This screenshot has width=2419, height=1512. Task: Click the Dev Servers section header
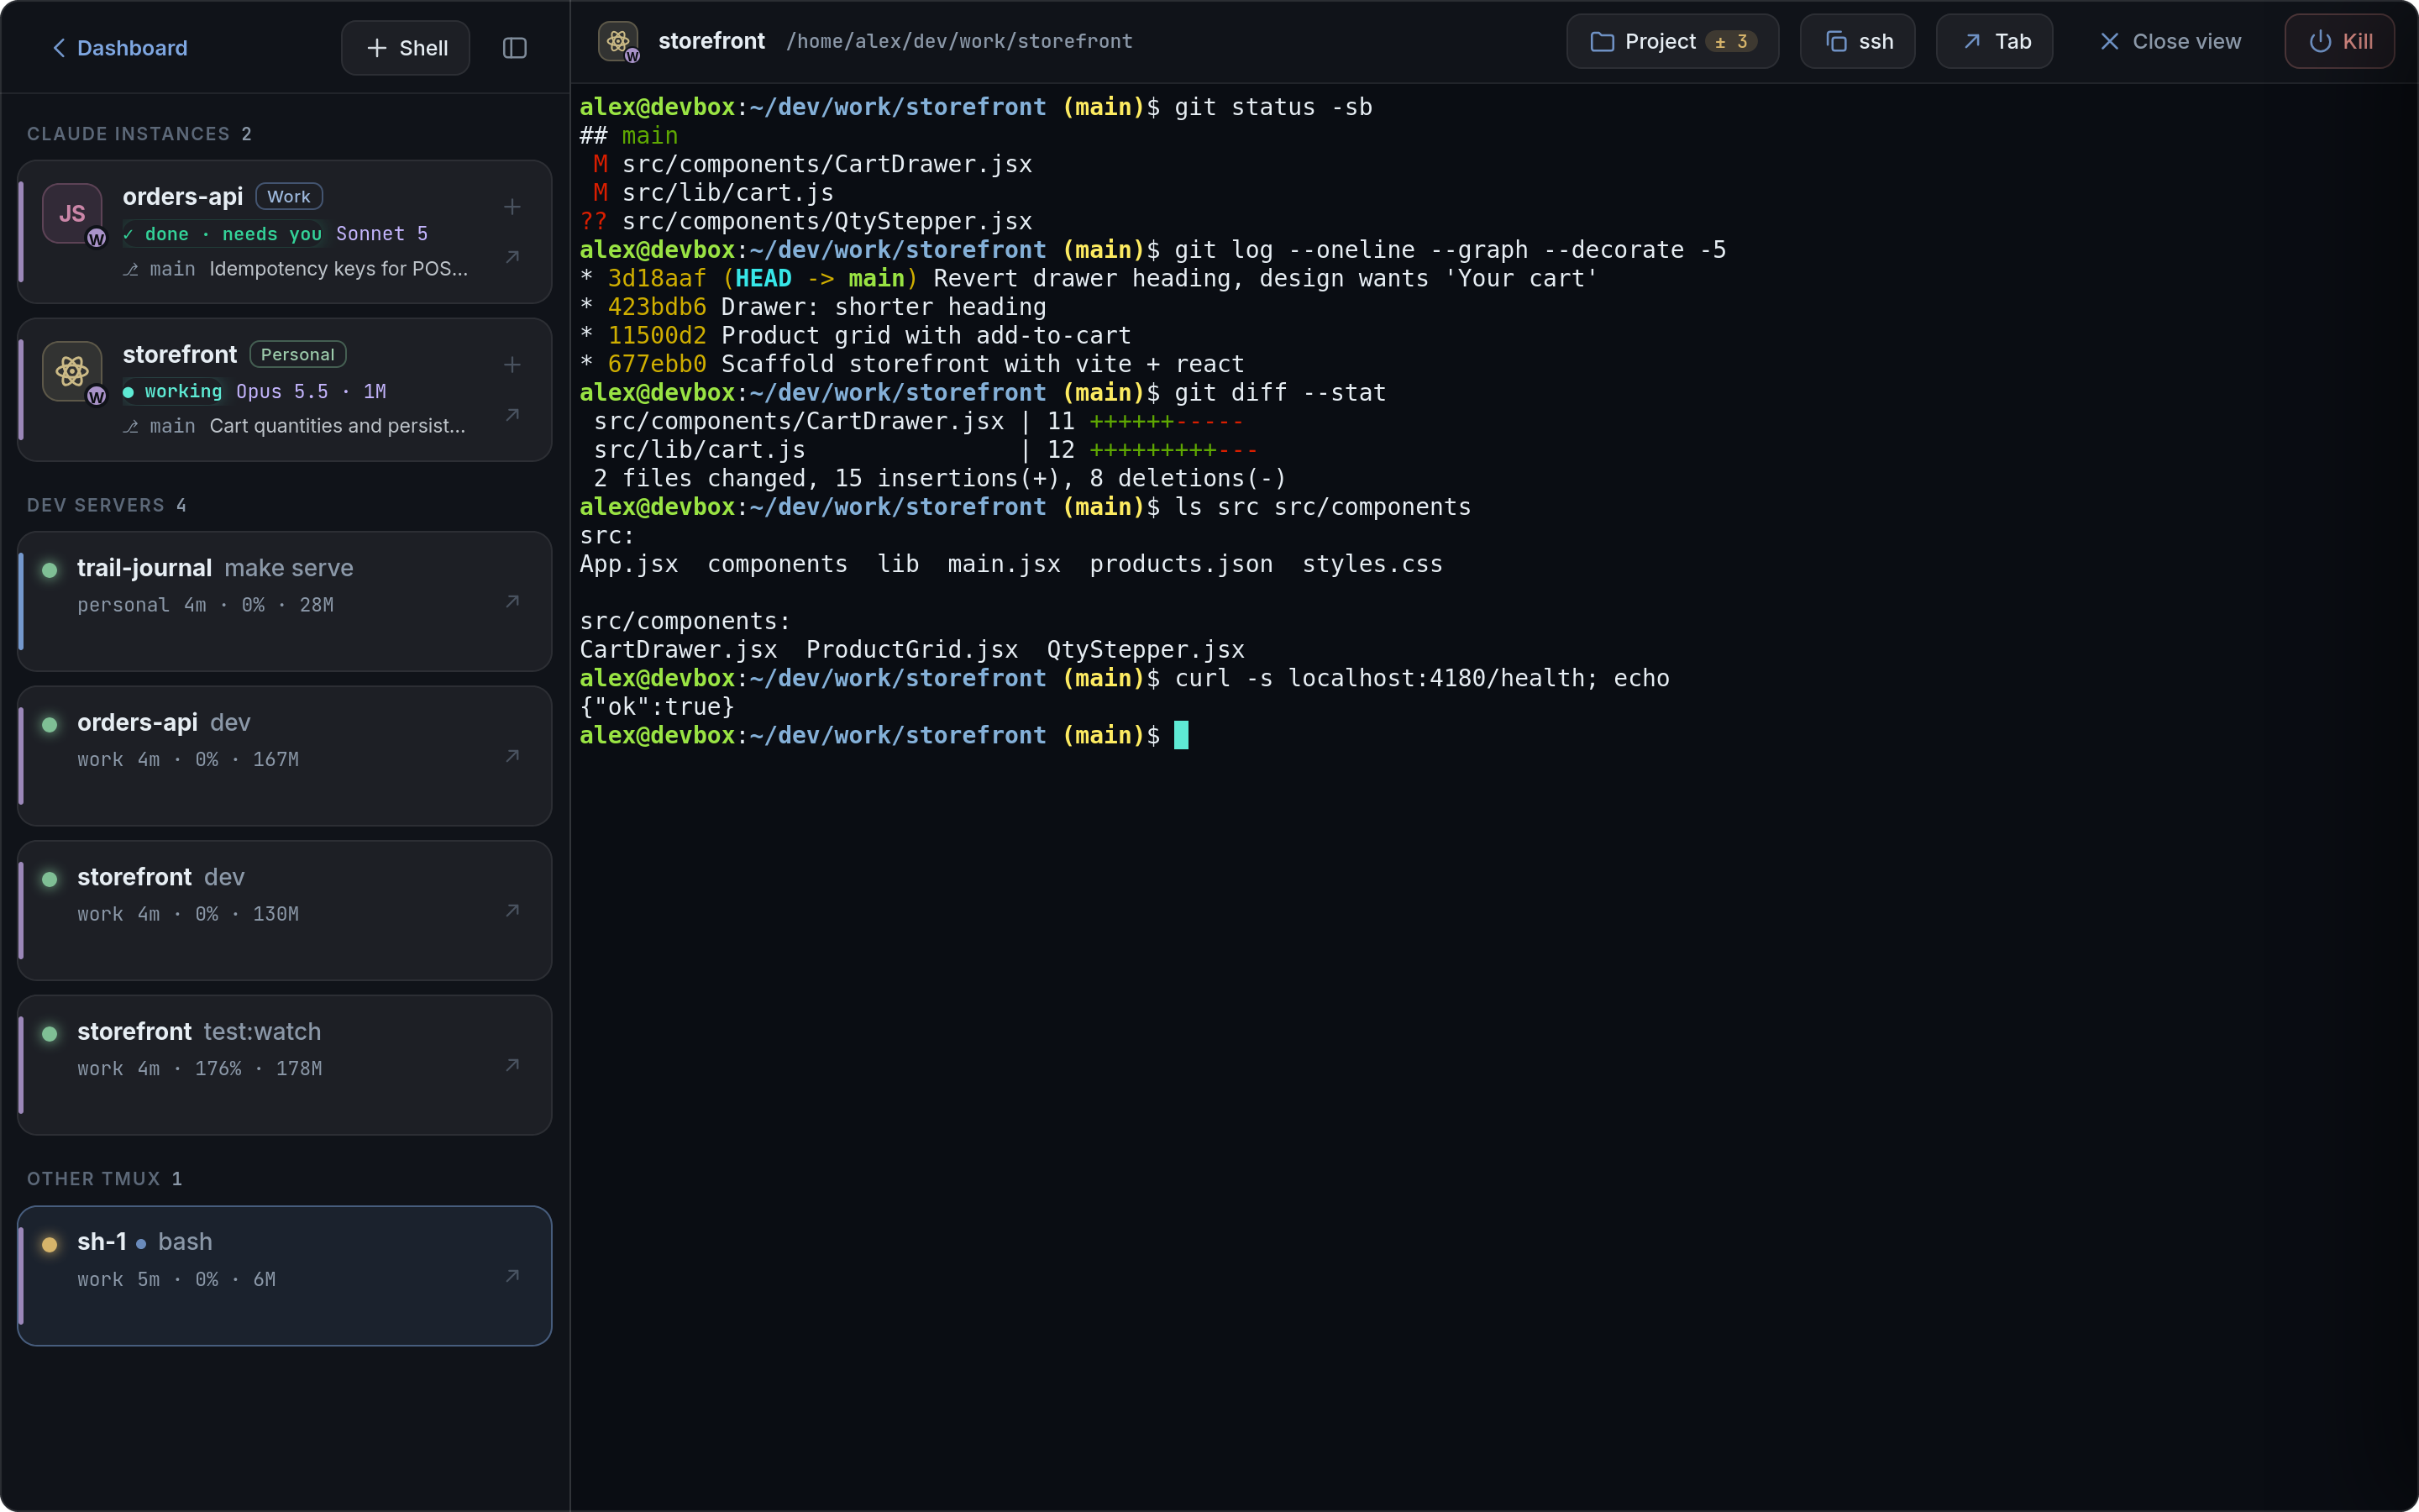tap(106, 505)
